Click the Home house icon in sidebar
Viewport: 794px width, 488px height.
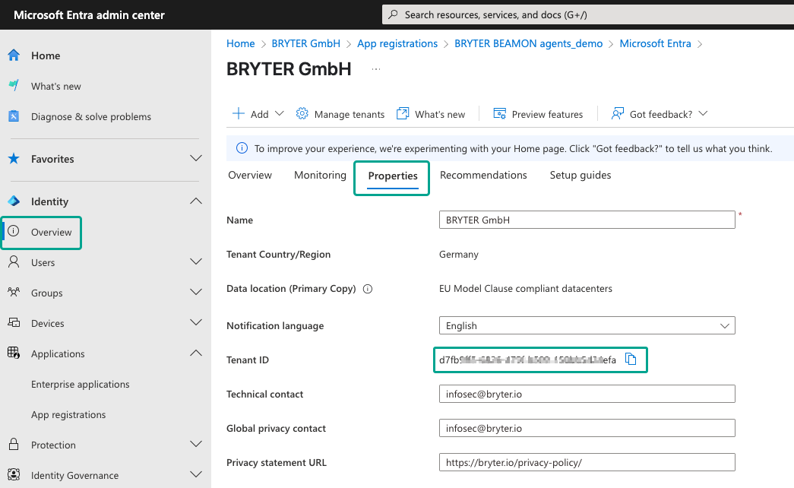pos(14,55)
